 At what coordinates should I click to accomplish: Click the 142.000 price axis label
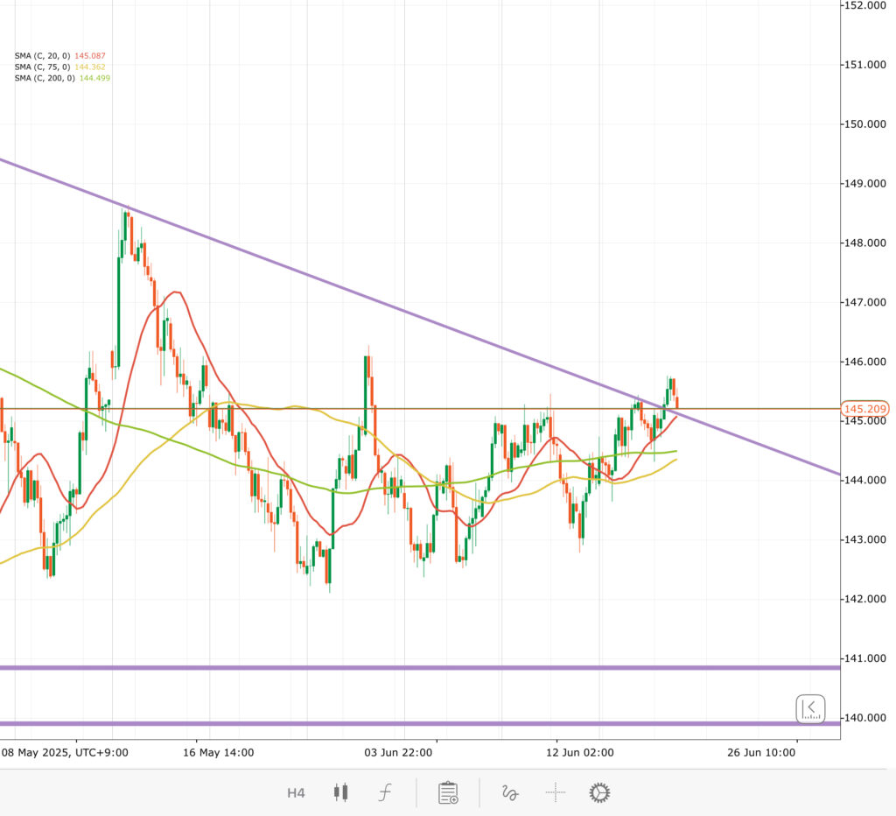click(865, 599)
